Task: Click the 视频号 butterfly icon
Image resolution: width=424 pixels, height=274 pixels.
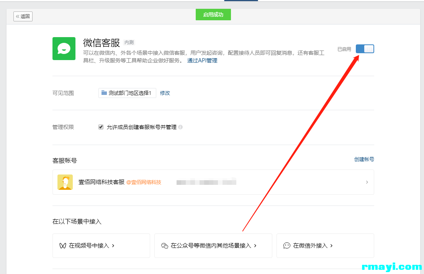Action: coord(63,246)
